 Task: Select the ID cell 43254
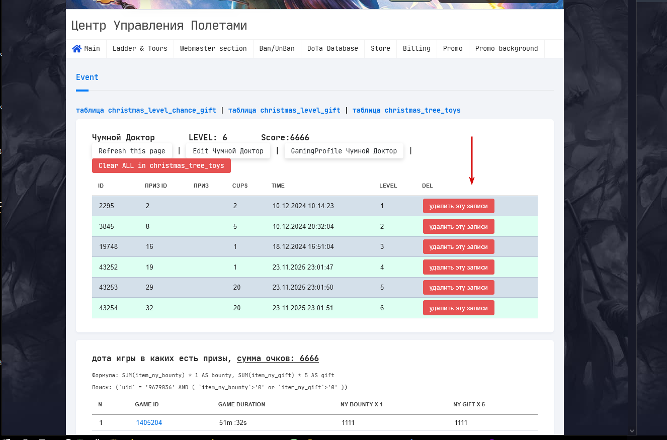109,308
